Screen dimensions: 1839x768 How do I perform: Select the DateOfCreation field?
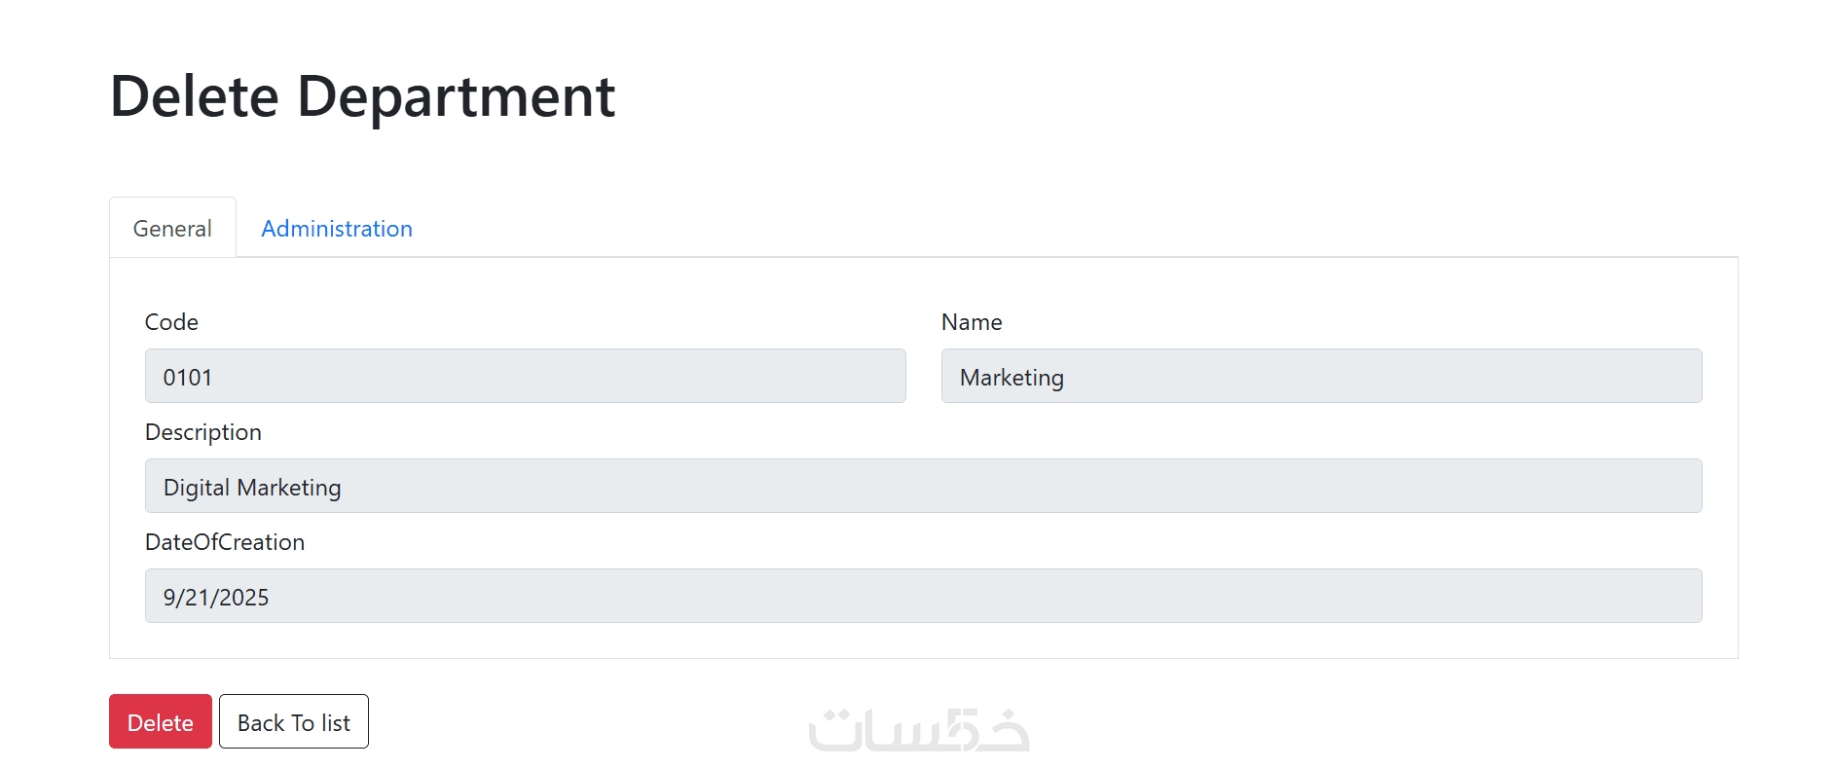pos(923,597)
